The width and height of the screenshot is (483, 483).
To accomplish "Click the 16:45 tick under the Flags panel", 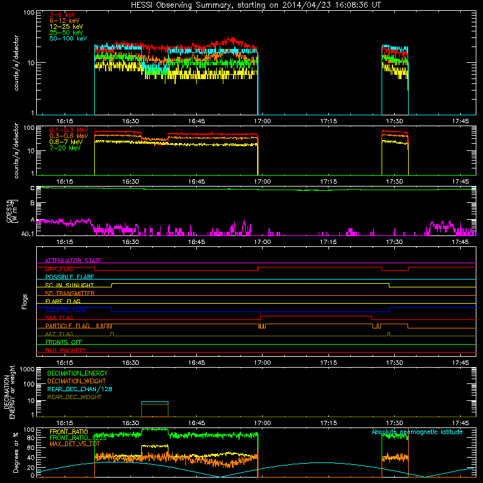I will [197, 363].
